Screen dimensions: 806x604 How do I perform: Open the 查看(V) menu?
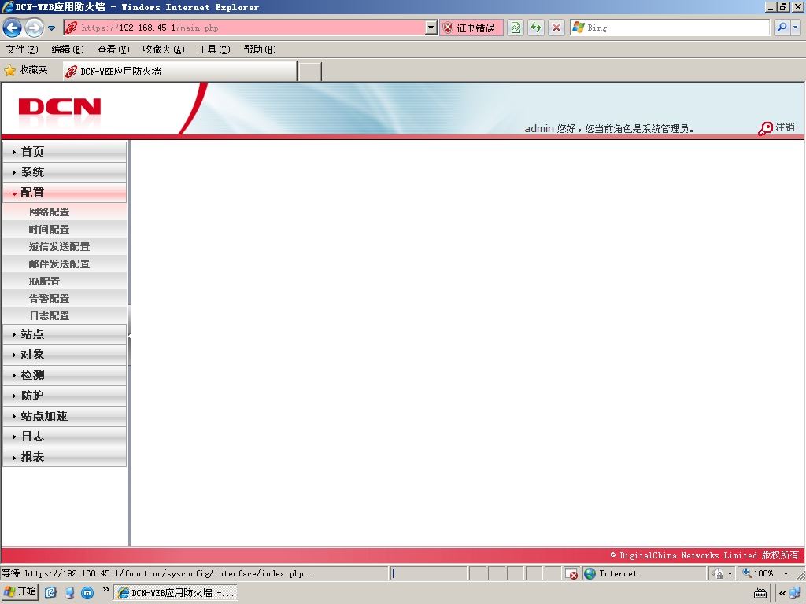coord(113,50)
